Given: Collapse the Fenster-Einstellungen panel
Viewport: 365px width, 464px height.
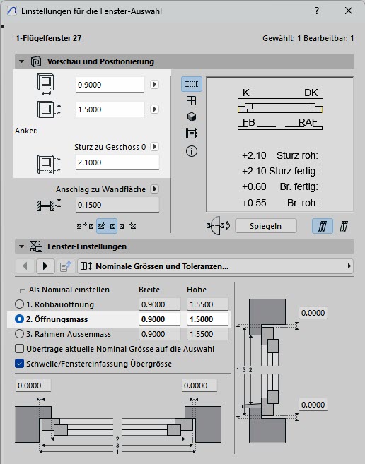Looking at the screenshot, I should point(21,246).
